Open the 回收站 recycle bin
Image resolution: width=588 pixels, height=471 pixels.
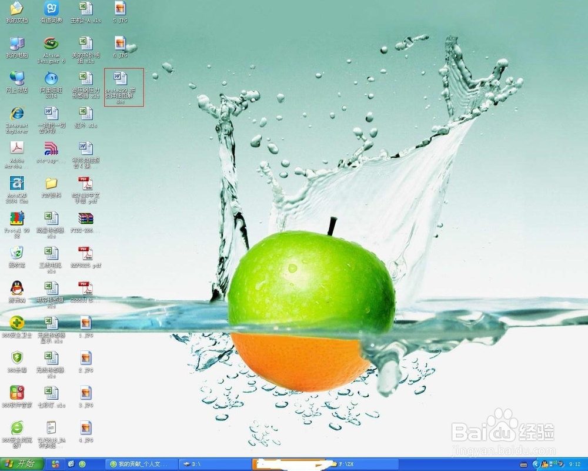(x=17, y=257)
